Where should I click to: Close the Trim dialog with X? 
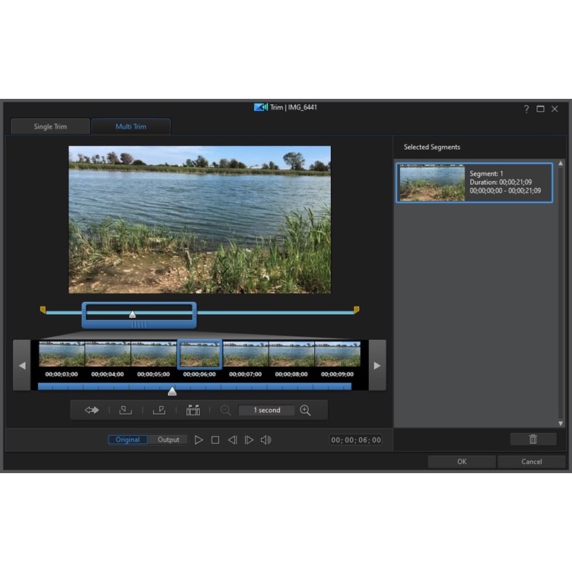coord(555,109)
